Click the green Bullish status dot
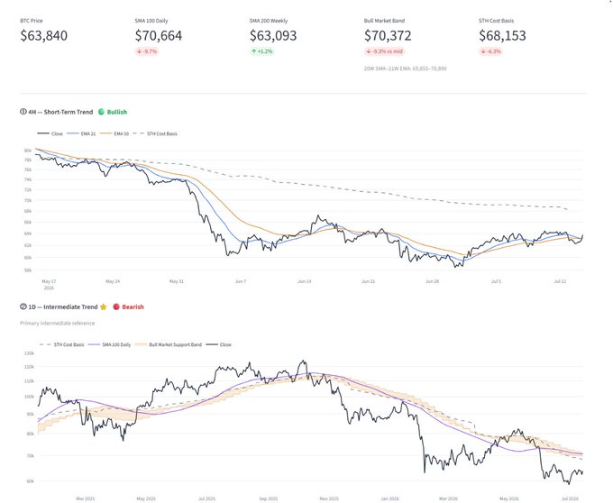This screenshot has width=613, height=503. coord(101,112)
